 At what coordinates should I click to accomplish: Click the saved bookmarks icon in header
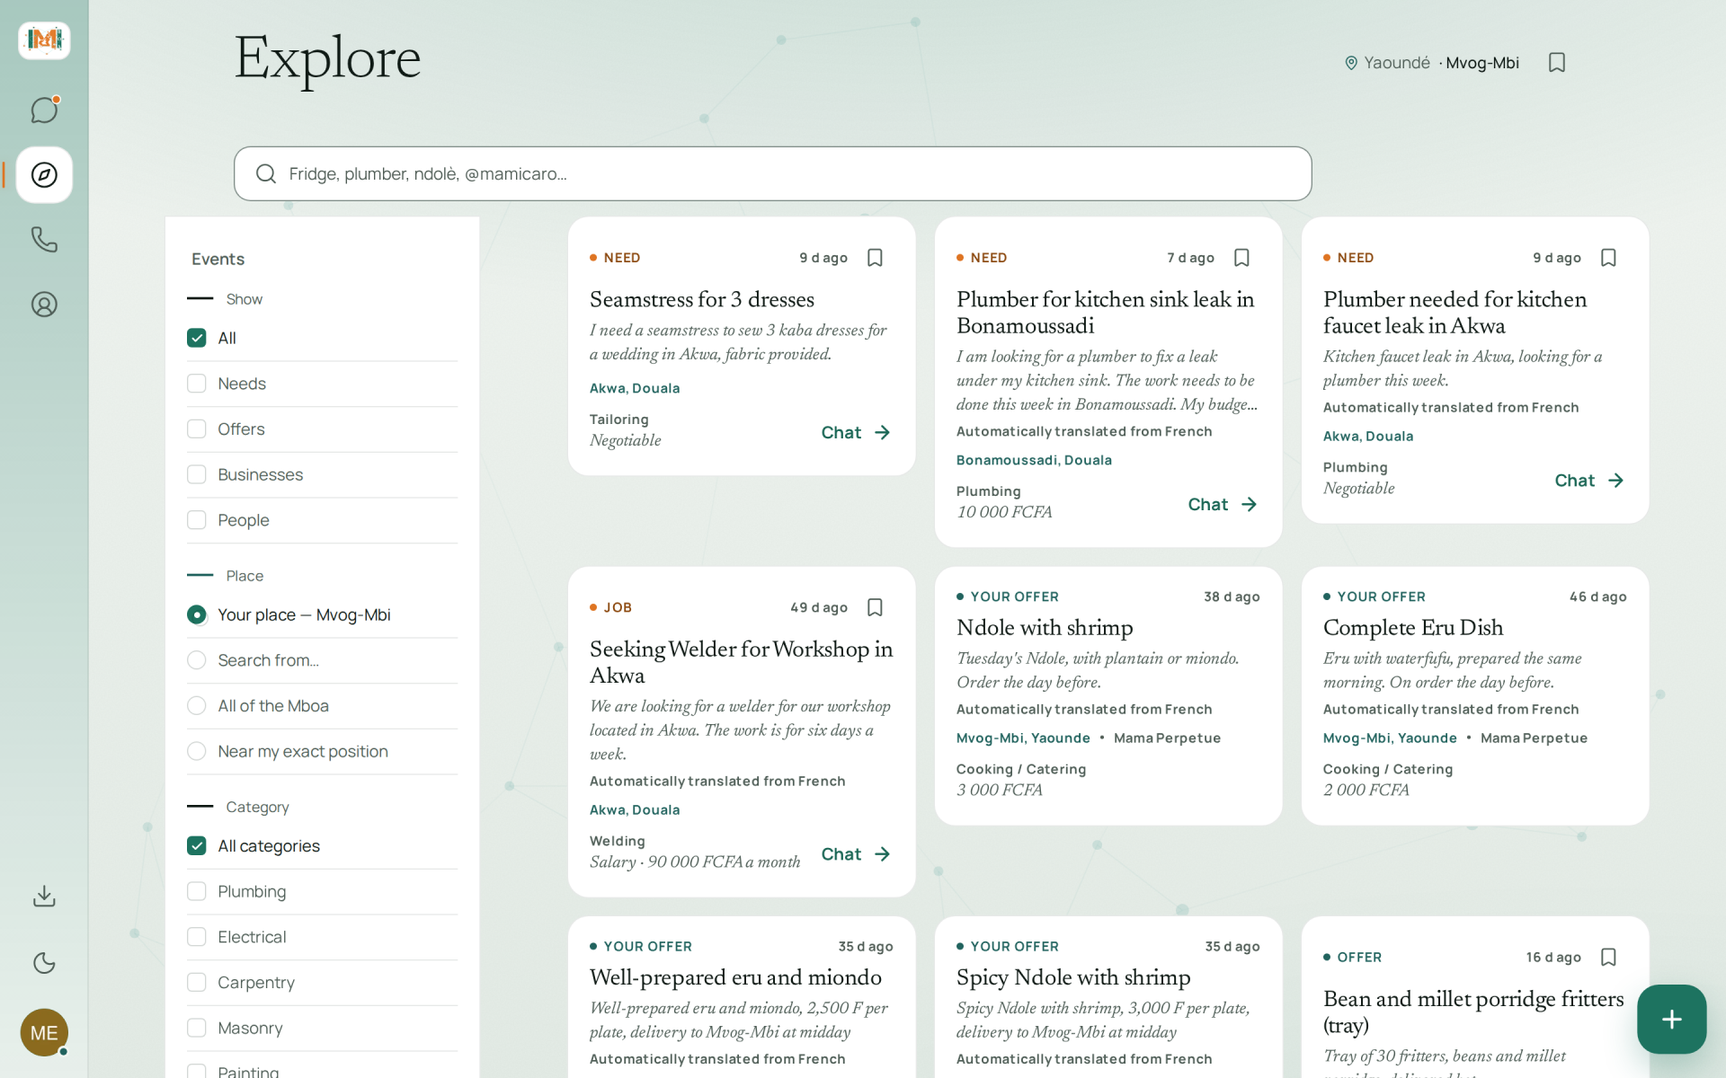click(1557, 63)
